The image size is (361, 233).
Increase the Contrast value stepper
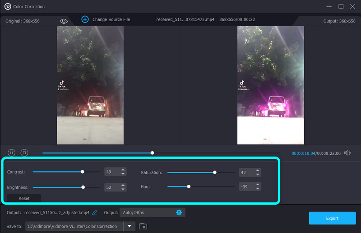click(x=122, y=170)
